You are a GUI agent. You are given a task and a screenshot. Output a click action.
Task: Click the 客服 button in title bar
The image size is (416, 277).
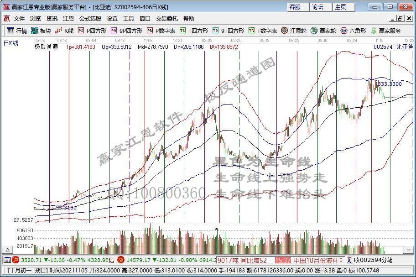pos(298,7)
